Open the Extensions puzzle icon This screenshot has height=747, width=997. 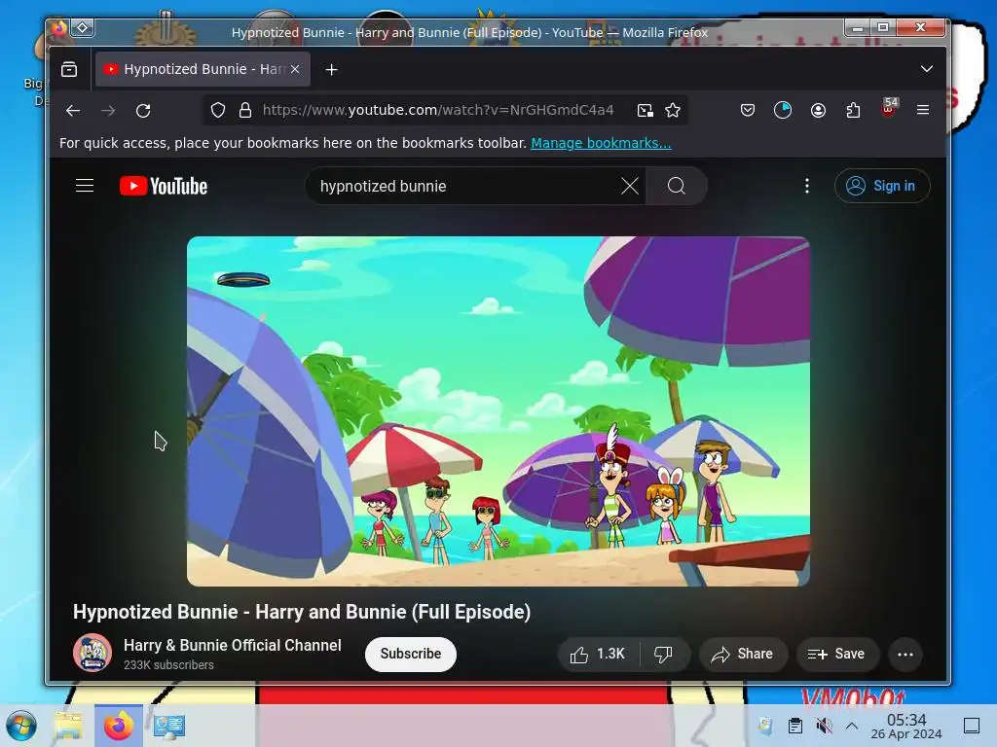pyautogui.click(x=853, y=111)
